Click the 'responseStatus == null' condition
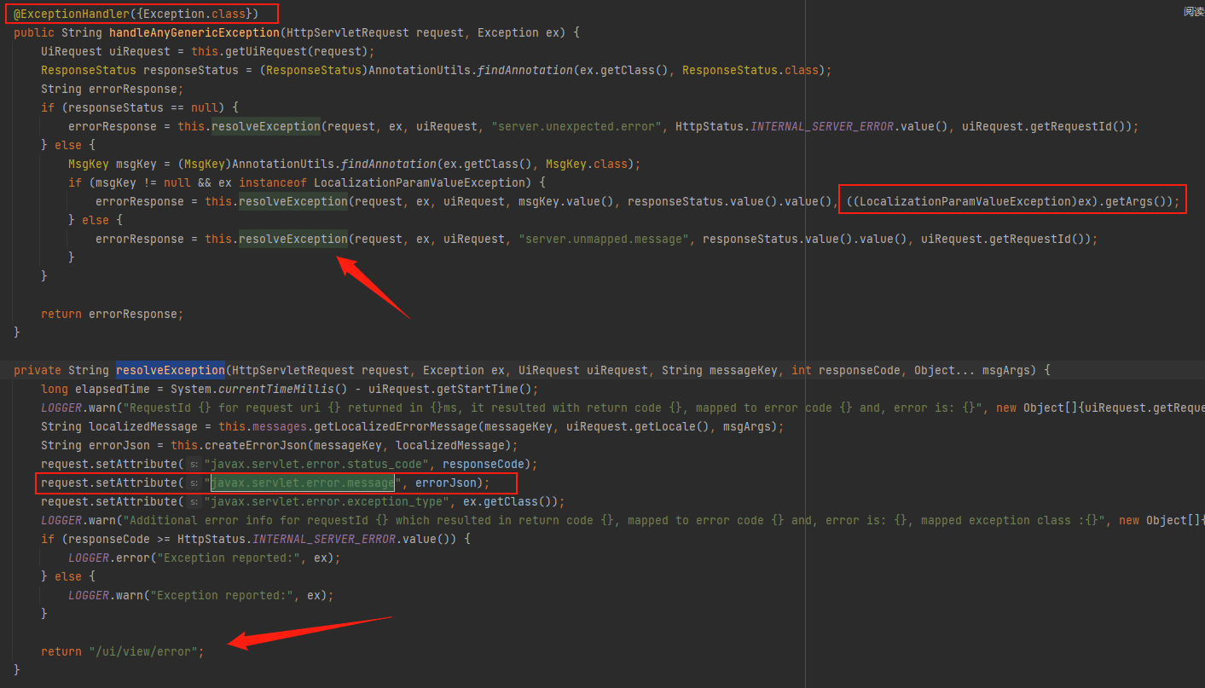Viewport: 1205px width, 688px height. (143, 108)
